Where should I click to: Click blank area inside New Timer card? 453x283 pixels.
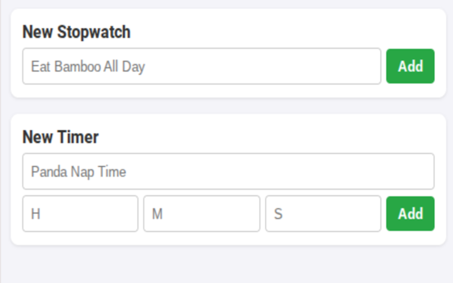point(265,136)
